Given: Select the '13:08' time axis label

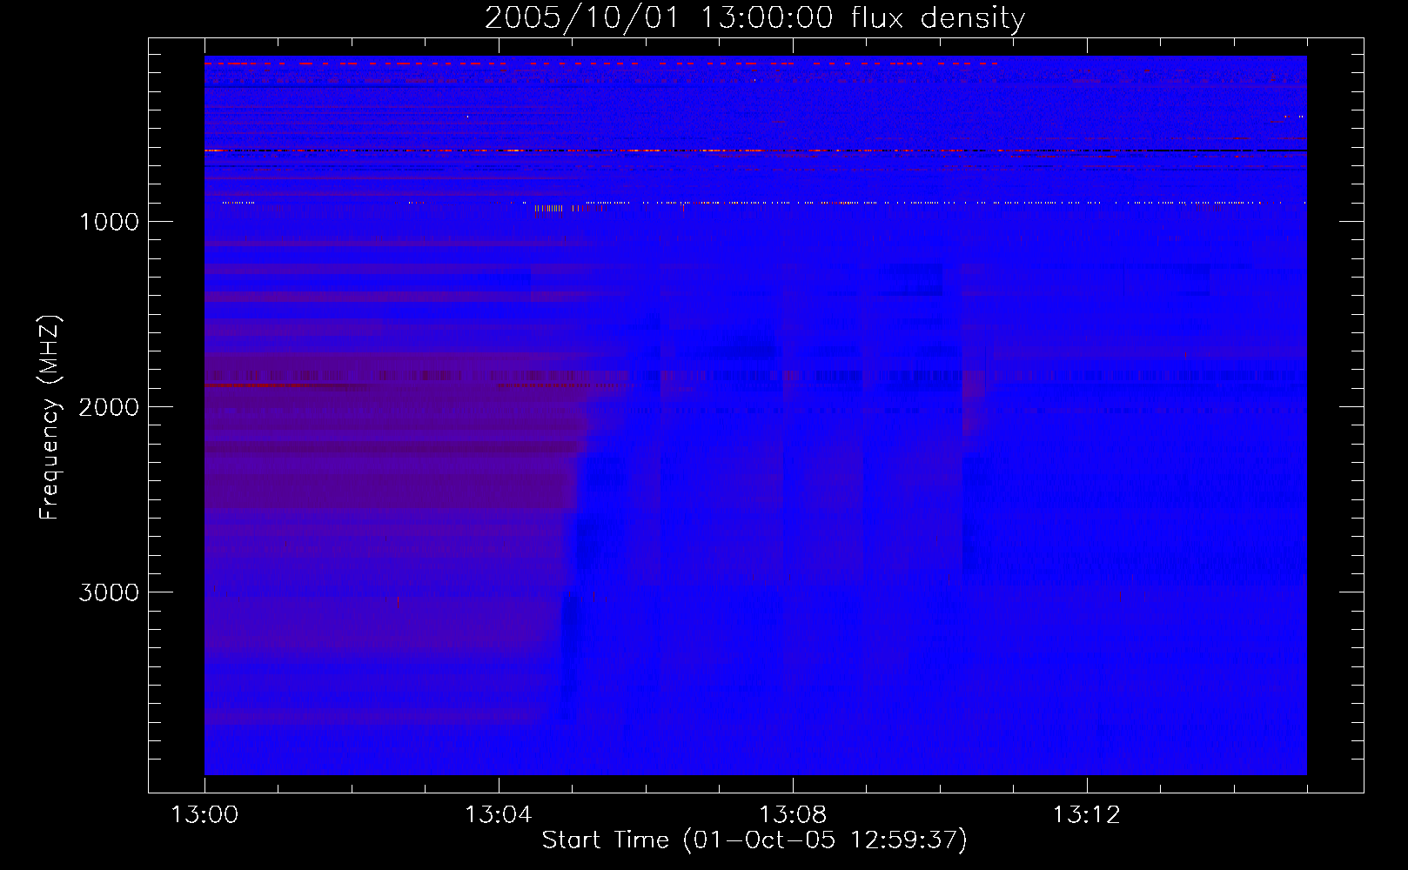Looking at the screenshot, I should tap(793, 815).
